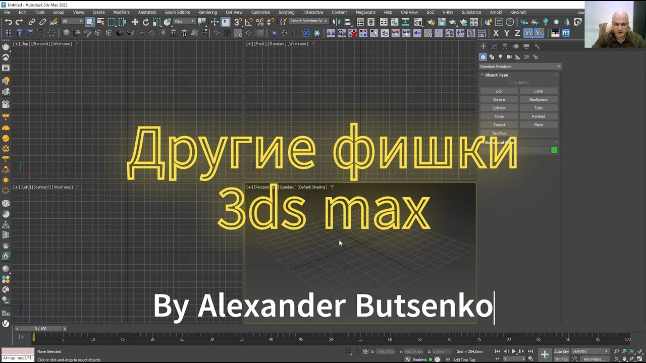646x363 pixels.
Task: Open Create Selection Set dropdown
Action: [309, 21]
